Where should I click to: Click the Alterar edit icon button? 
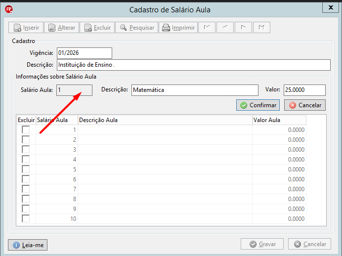(61, 28)
